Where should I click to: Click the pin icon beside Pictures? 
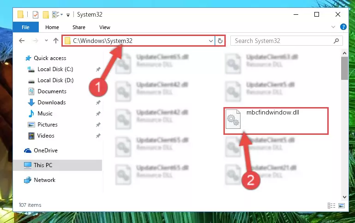(x=98, y=125)
